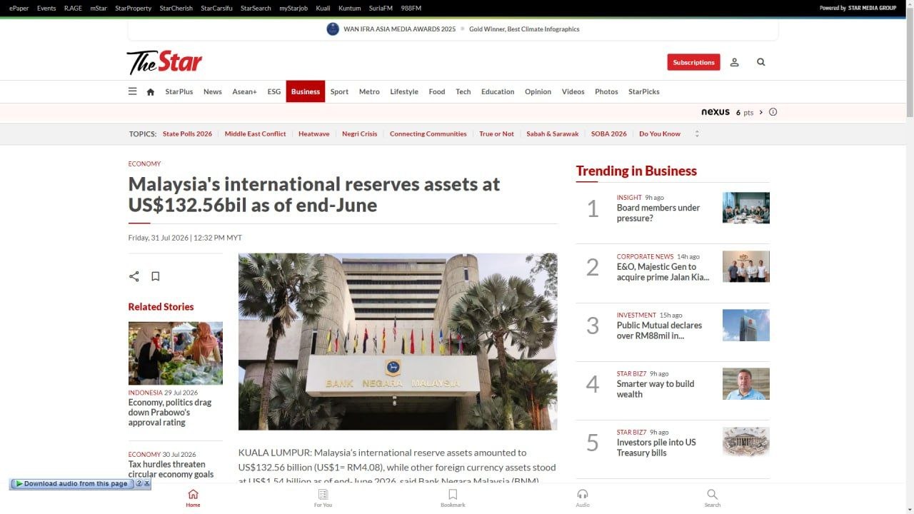Expand the topics bar up-down arrows
Viewport: 914px width, 514px height.
click(x=697, y=133)
